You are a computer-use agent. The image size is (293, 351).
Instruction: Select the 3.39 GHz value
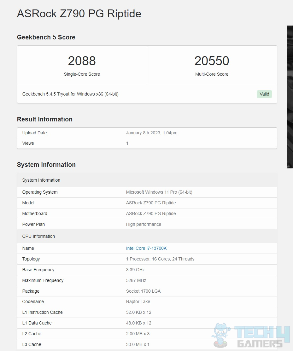coord(135,270)
